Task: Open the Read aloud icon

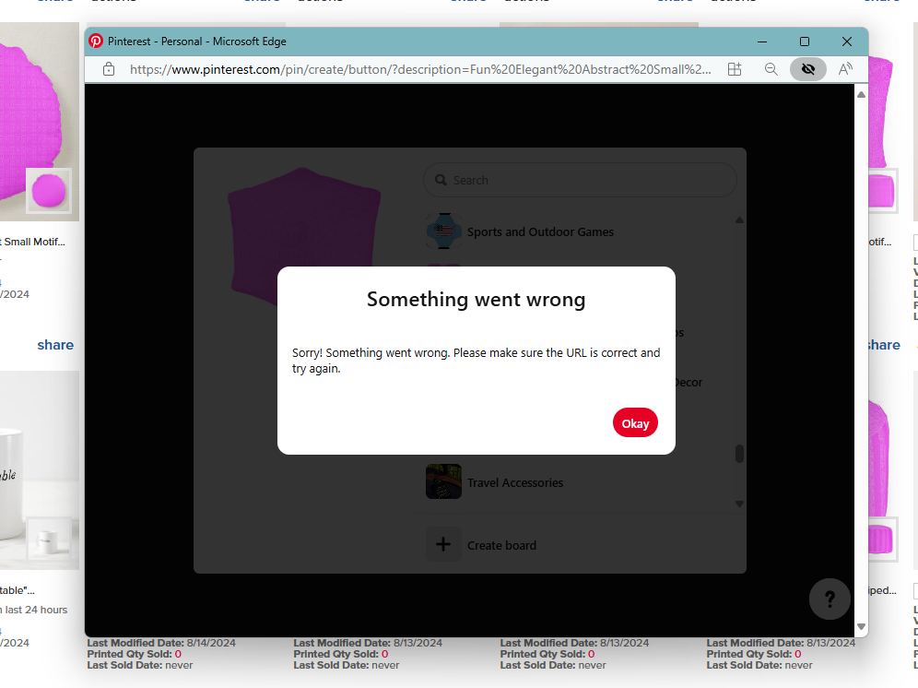Action: tap(845, 69)
